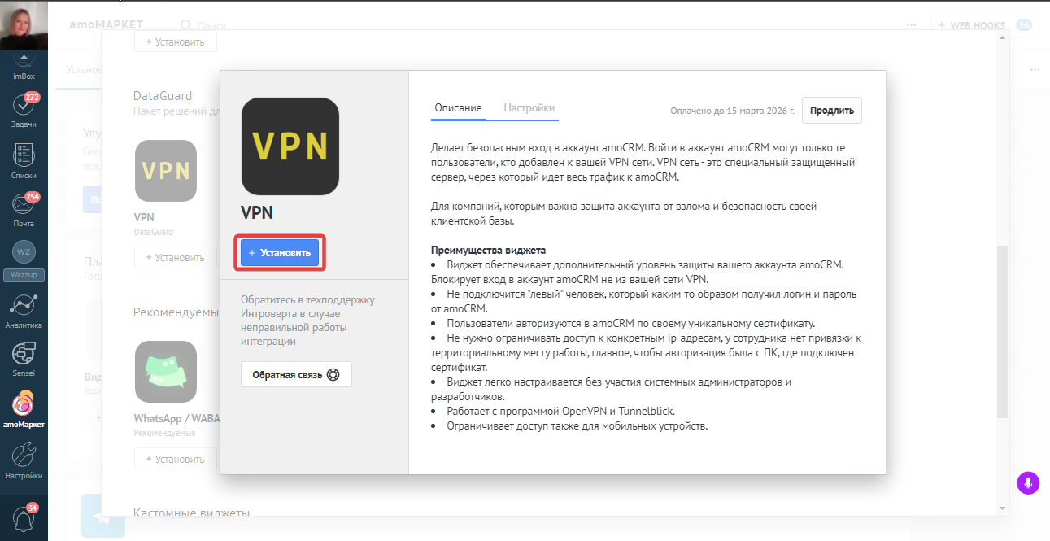Click the bold 'VPN' title in the dialog
1050x541 pixels.
[x=257, y=213]
